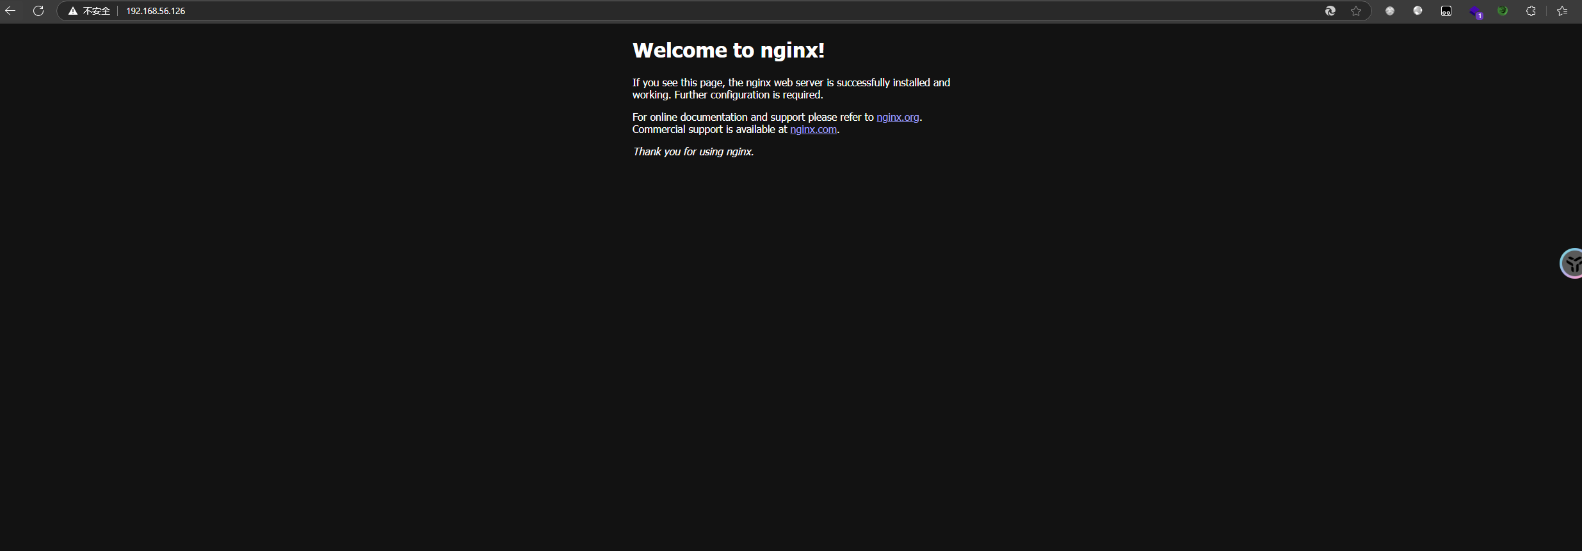Open the command-symbol extension icon
The width and height of the screenshot is (1582, 551).
[x=1390, y=11]
